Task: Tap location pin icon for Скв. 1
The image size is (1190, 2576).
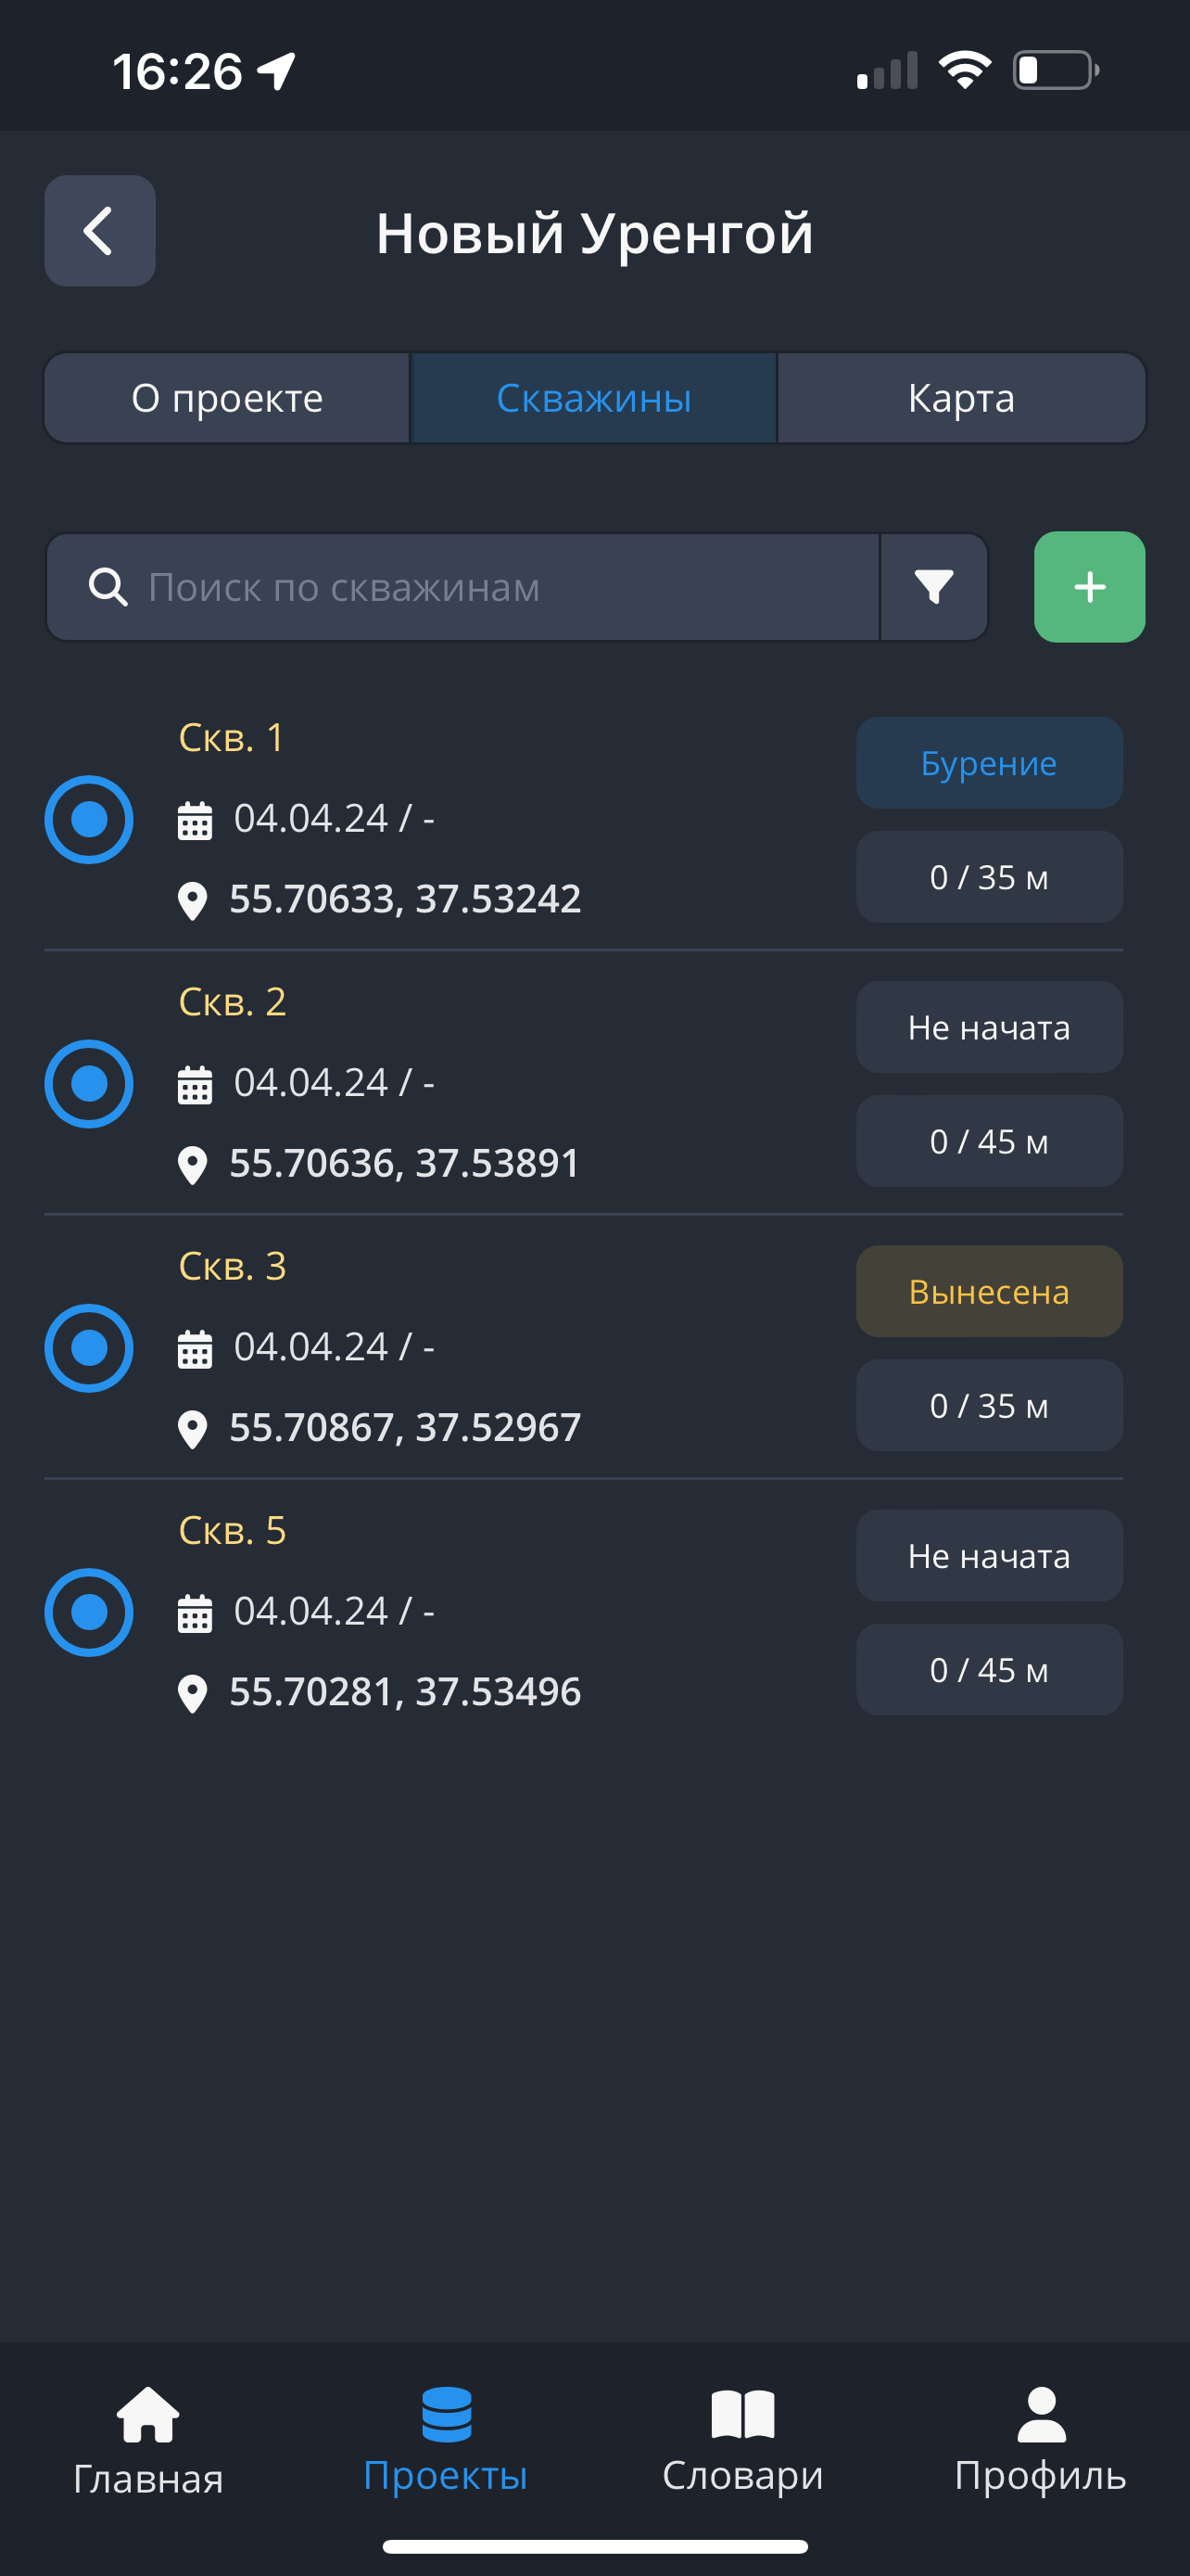Action: [x=192, y=900]
